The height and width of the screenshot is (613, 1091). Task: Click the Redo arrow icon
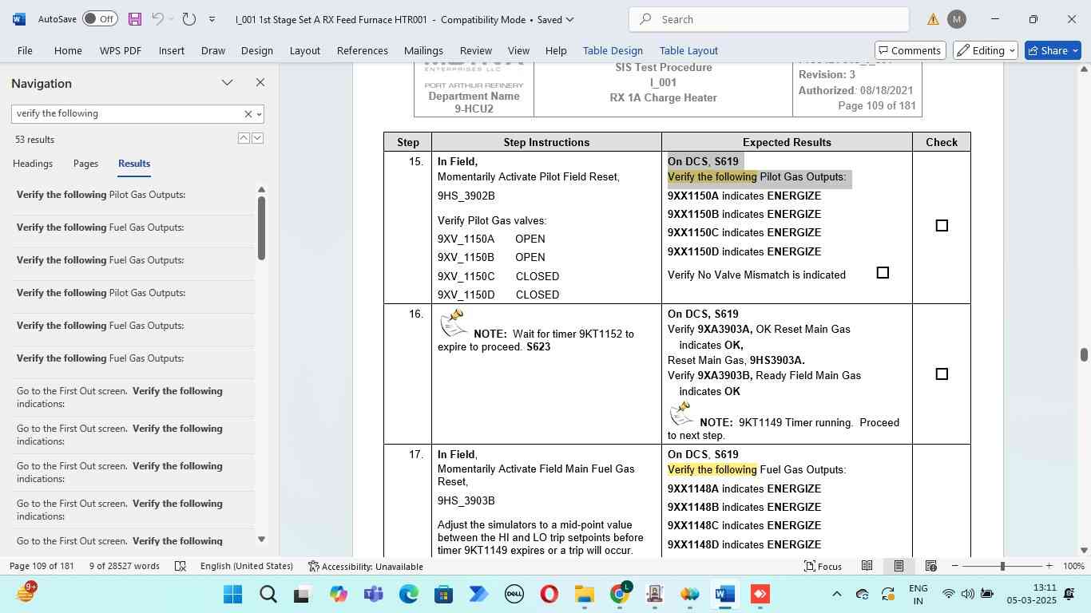[x=189, y=19]
